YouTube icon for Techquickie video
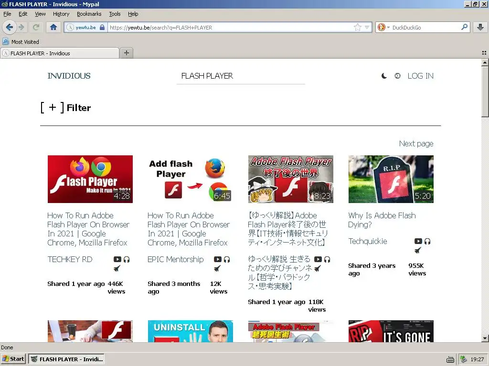This screenshot has height=366, width=489. [x=418, y=241]
